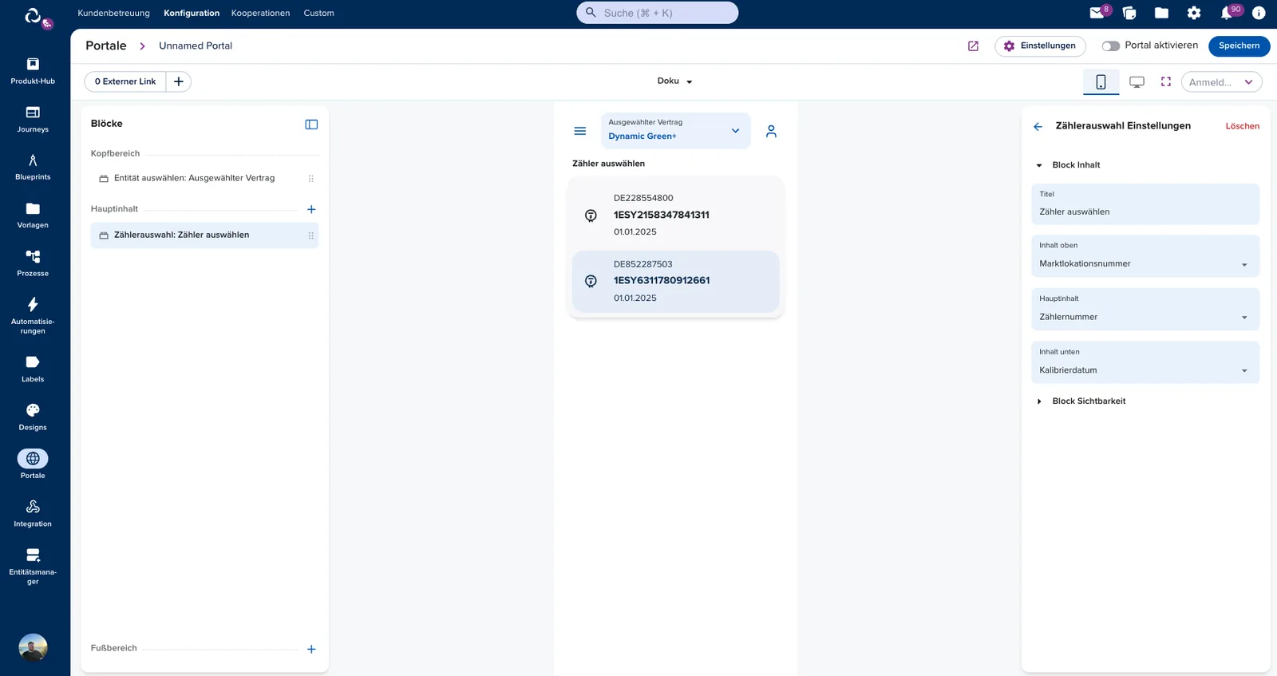Open Prozesse in sidebar
1277x676 pixels.
(x=33, y=263)
